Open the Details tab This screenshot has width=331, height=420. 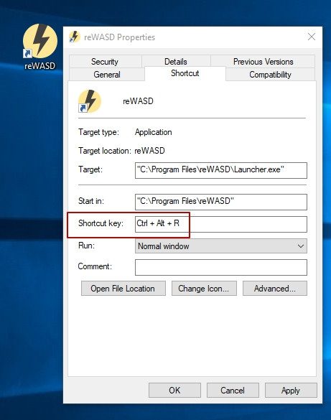(x=176, y=62)
